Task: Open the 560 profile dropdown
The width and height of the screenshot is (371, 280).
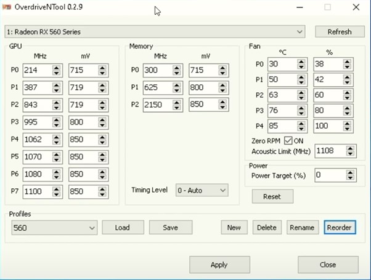Action: 54,228
